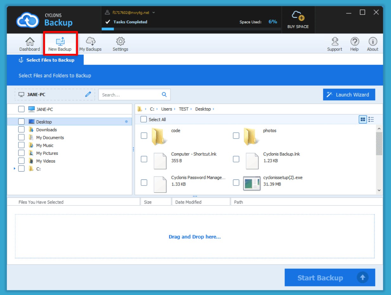Click the Buy Space cloud icon

[x=298, y=16]
